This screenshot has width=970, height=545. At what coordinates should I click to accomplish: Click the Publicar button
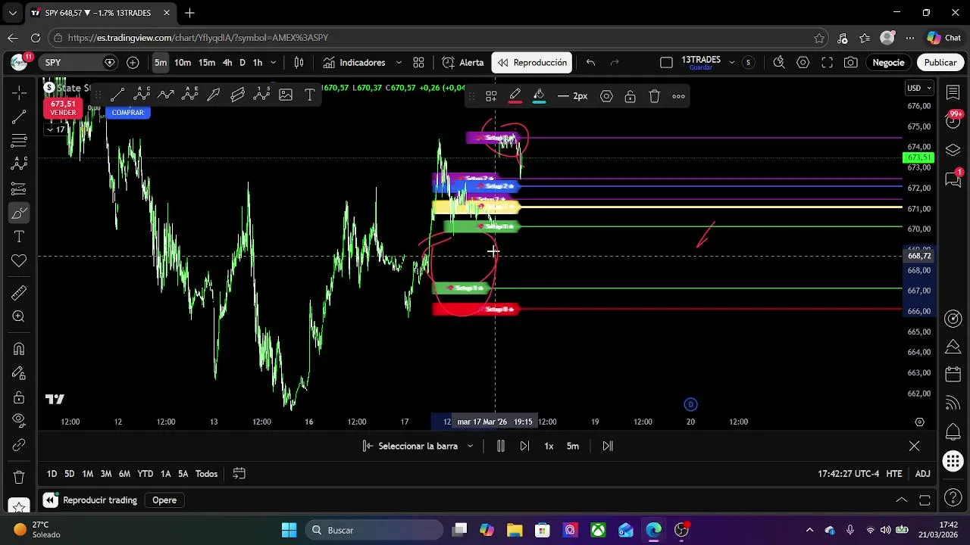[x=940, y=63]
